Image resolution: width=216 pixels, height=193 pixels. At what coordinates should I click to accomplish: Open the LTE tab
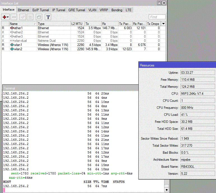[x=129, y=10]
